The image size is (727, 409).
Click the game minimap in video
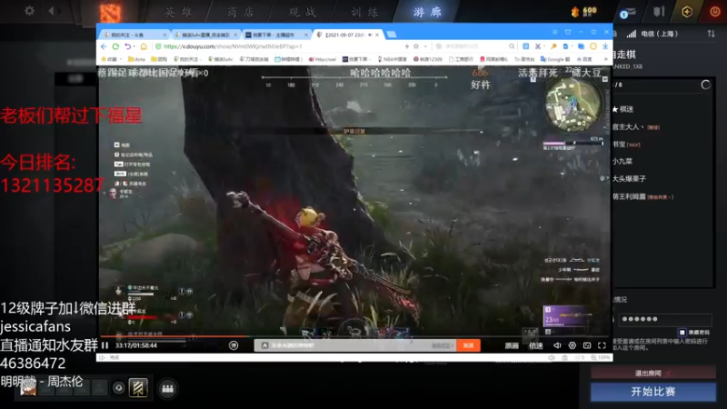573,105
